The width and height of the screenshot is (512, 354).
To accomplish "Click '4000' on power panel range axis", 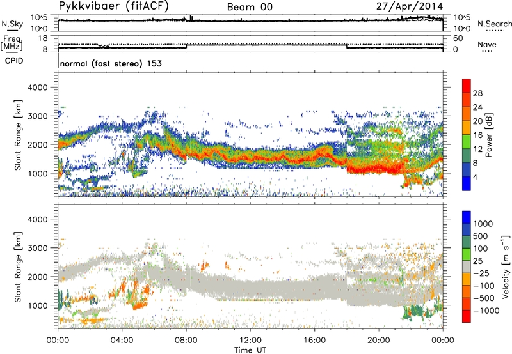I will pyautogui.click(x=37, y=88).
